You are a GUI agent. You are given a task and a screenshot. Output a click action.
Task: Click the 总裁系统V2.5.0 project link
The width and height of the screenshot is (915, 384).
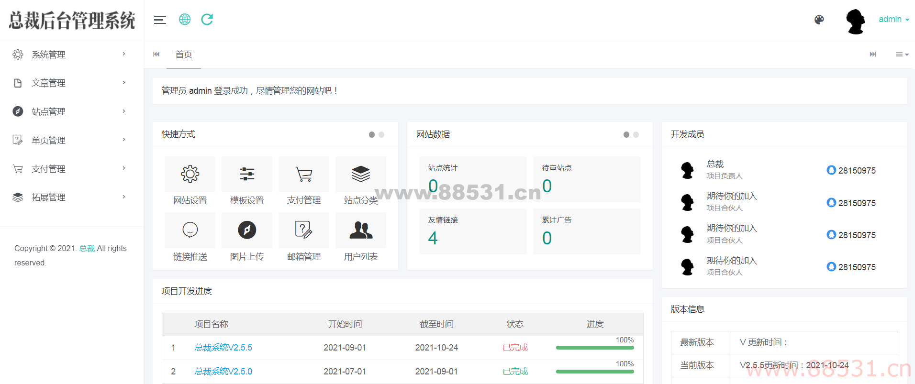223,372
